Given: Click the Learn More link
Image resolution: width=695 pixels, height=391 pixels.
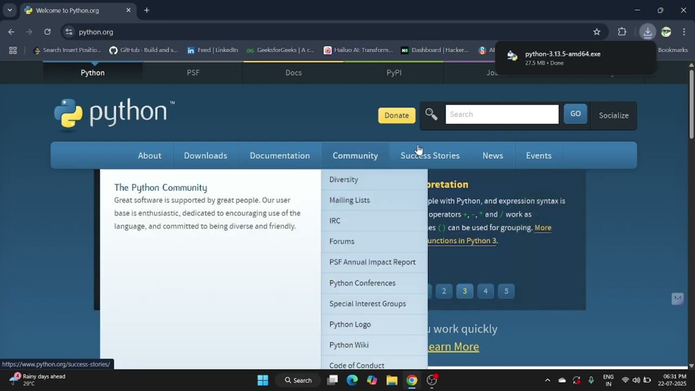Looking at the screenshot, I should [453, 346].
